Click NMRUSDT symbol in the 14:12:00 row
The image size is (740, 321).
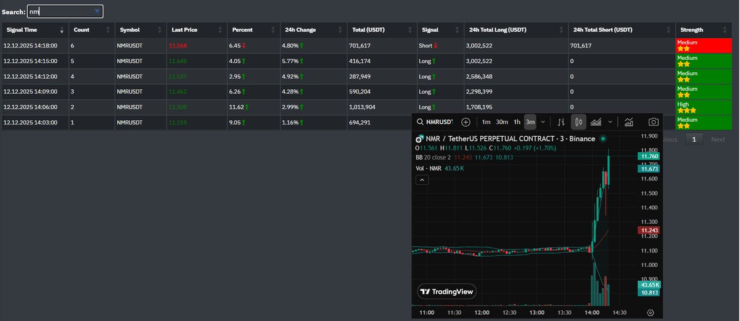point(131,76)
